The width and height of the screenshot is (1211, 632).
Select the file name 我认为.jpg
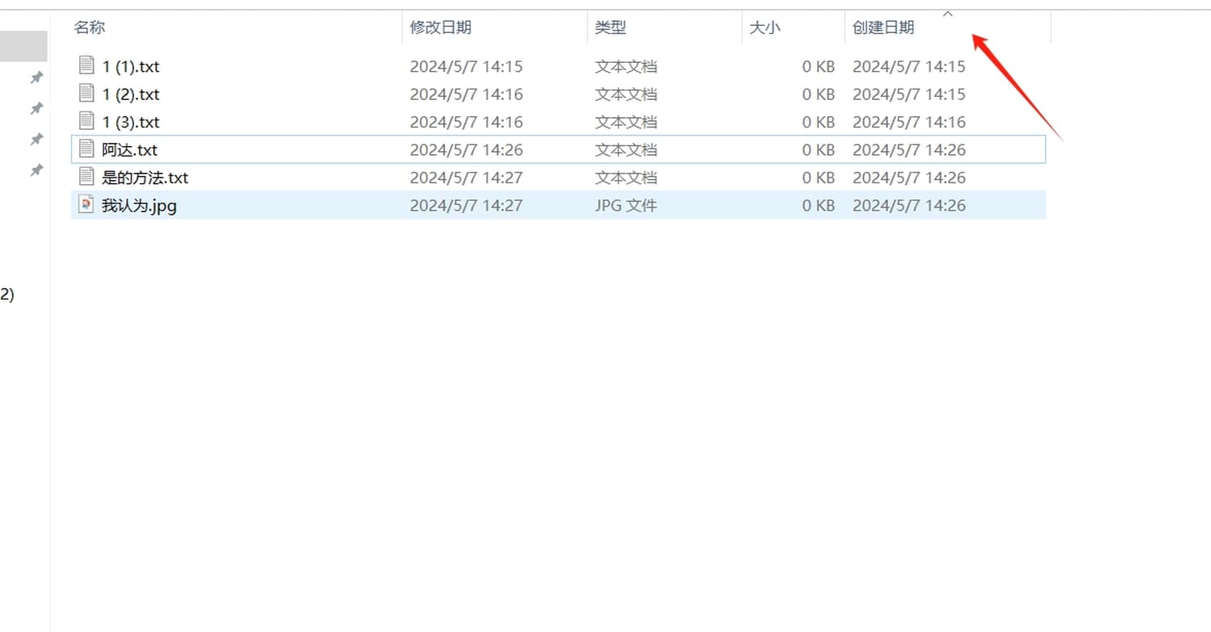(x=139, y=205)
